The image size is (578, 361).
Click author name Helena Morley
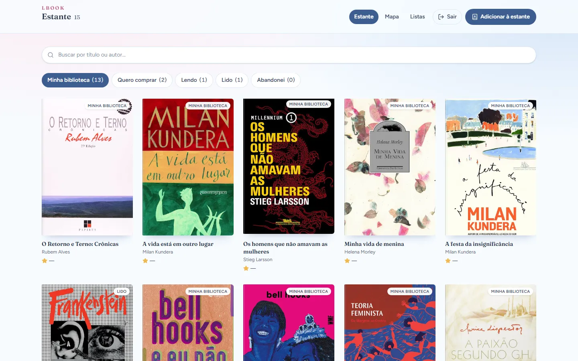(360, 252)
